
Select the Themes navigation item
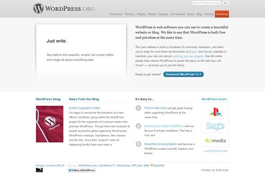(x=130, y=14)
